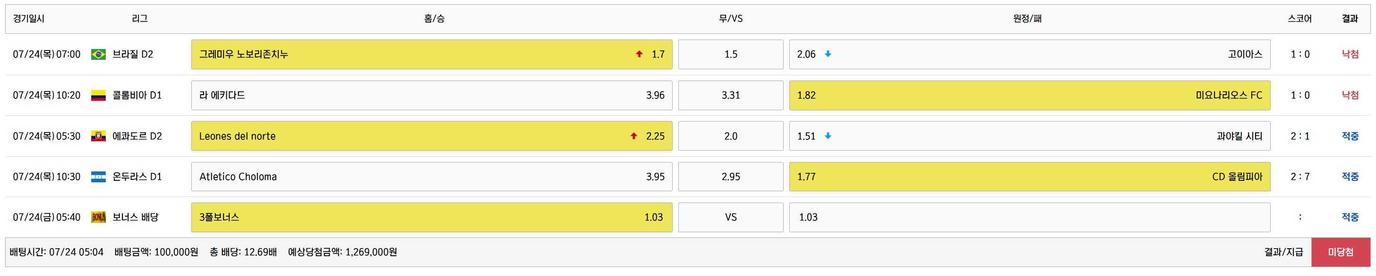This screenshot has height=276, width=1376.
Task: Click the 결과 column header
Action: pos(1350,19)
